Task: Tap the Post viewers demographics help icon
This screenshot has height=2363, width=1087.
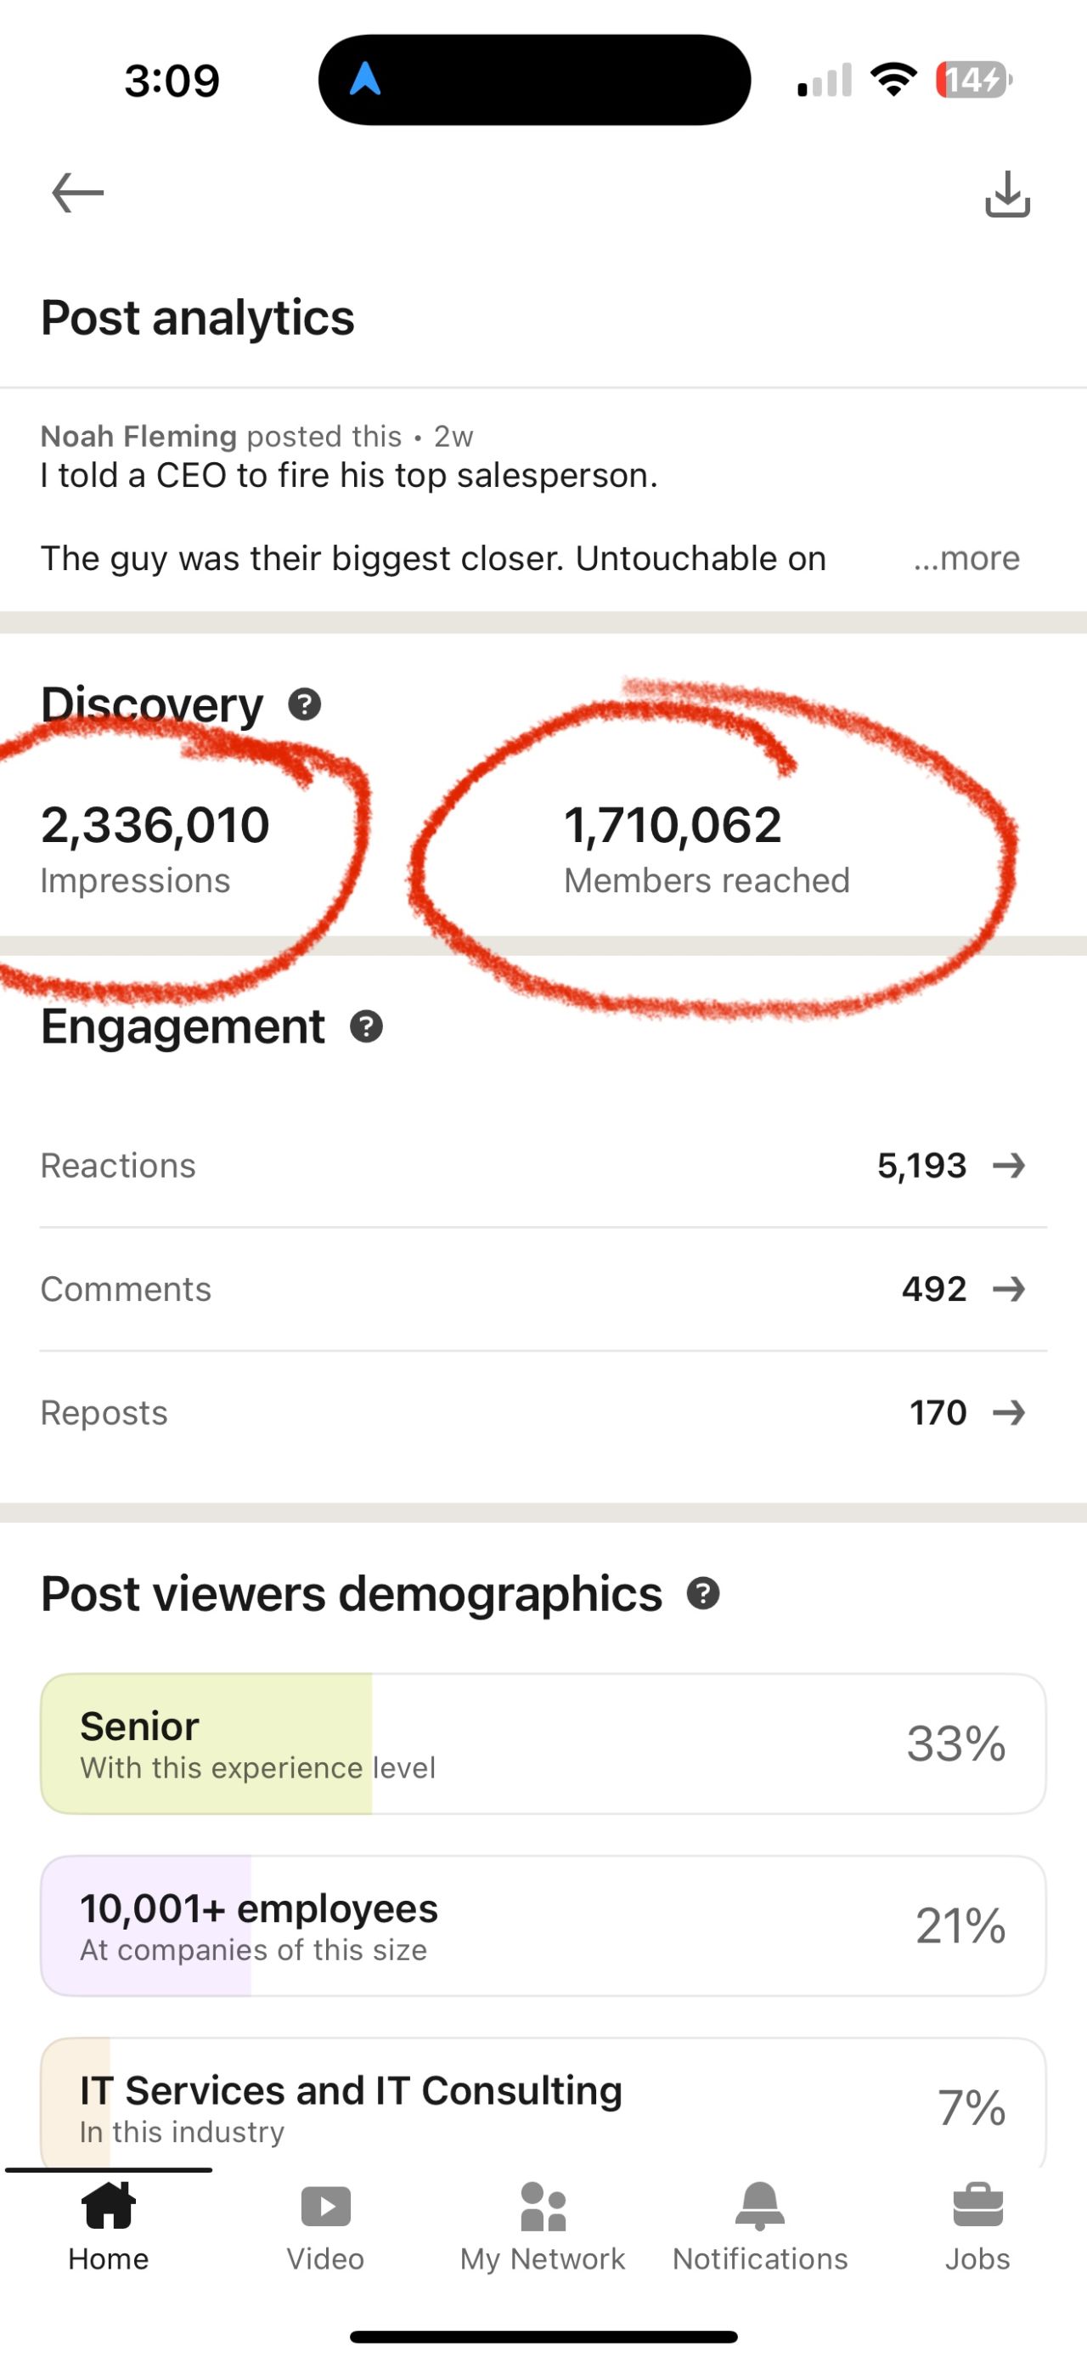Action: pyautogui.click(x=703, y=1594)
